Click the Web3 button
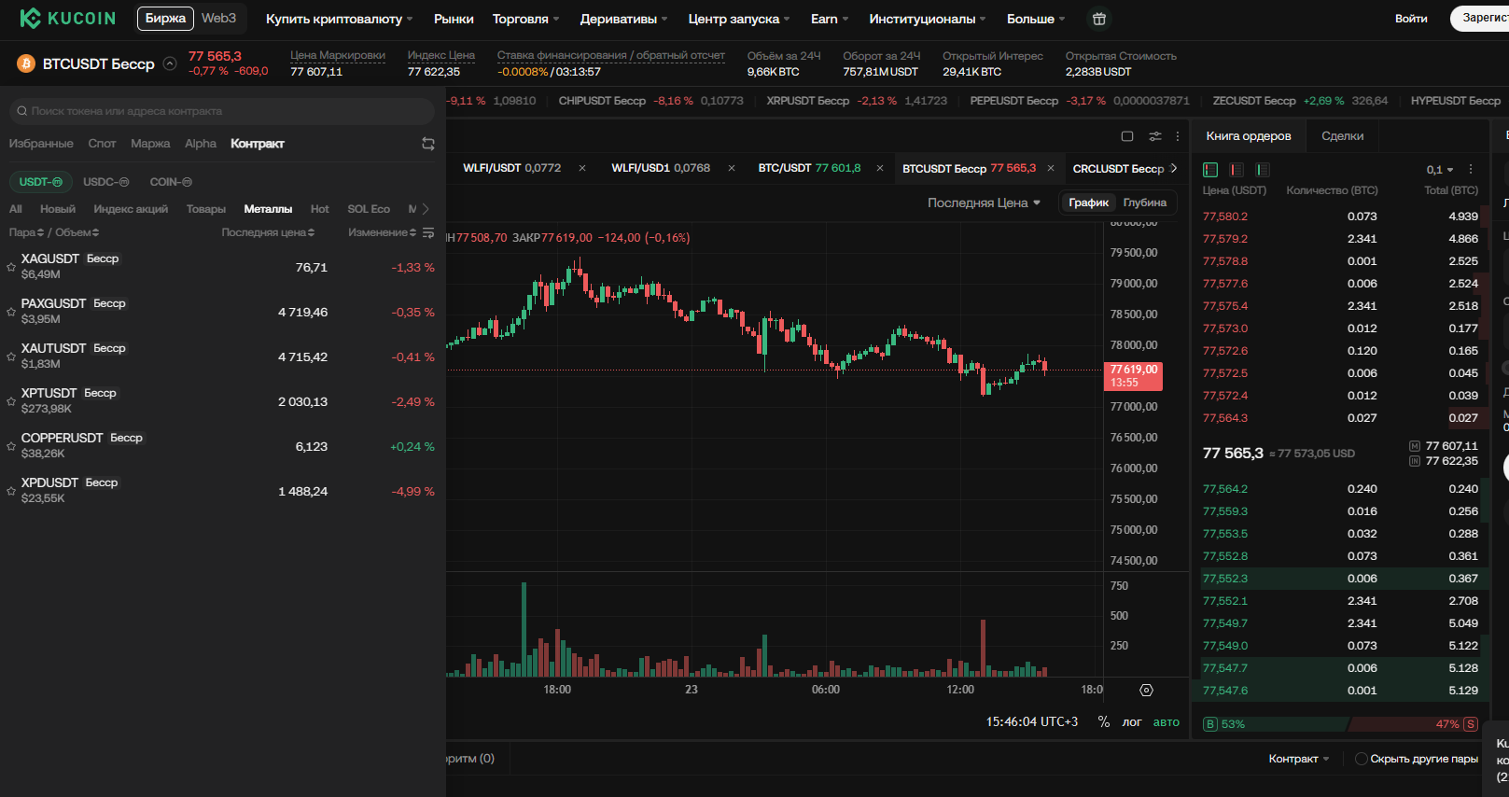The image size is (1509, 797). coord(219,19)
